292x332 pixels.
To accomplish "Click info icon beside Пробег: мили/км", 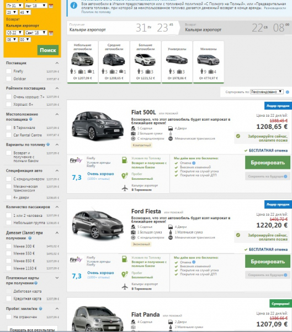I will point(40,309).
